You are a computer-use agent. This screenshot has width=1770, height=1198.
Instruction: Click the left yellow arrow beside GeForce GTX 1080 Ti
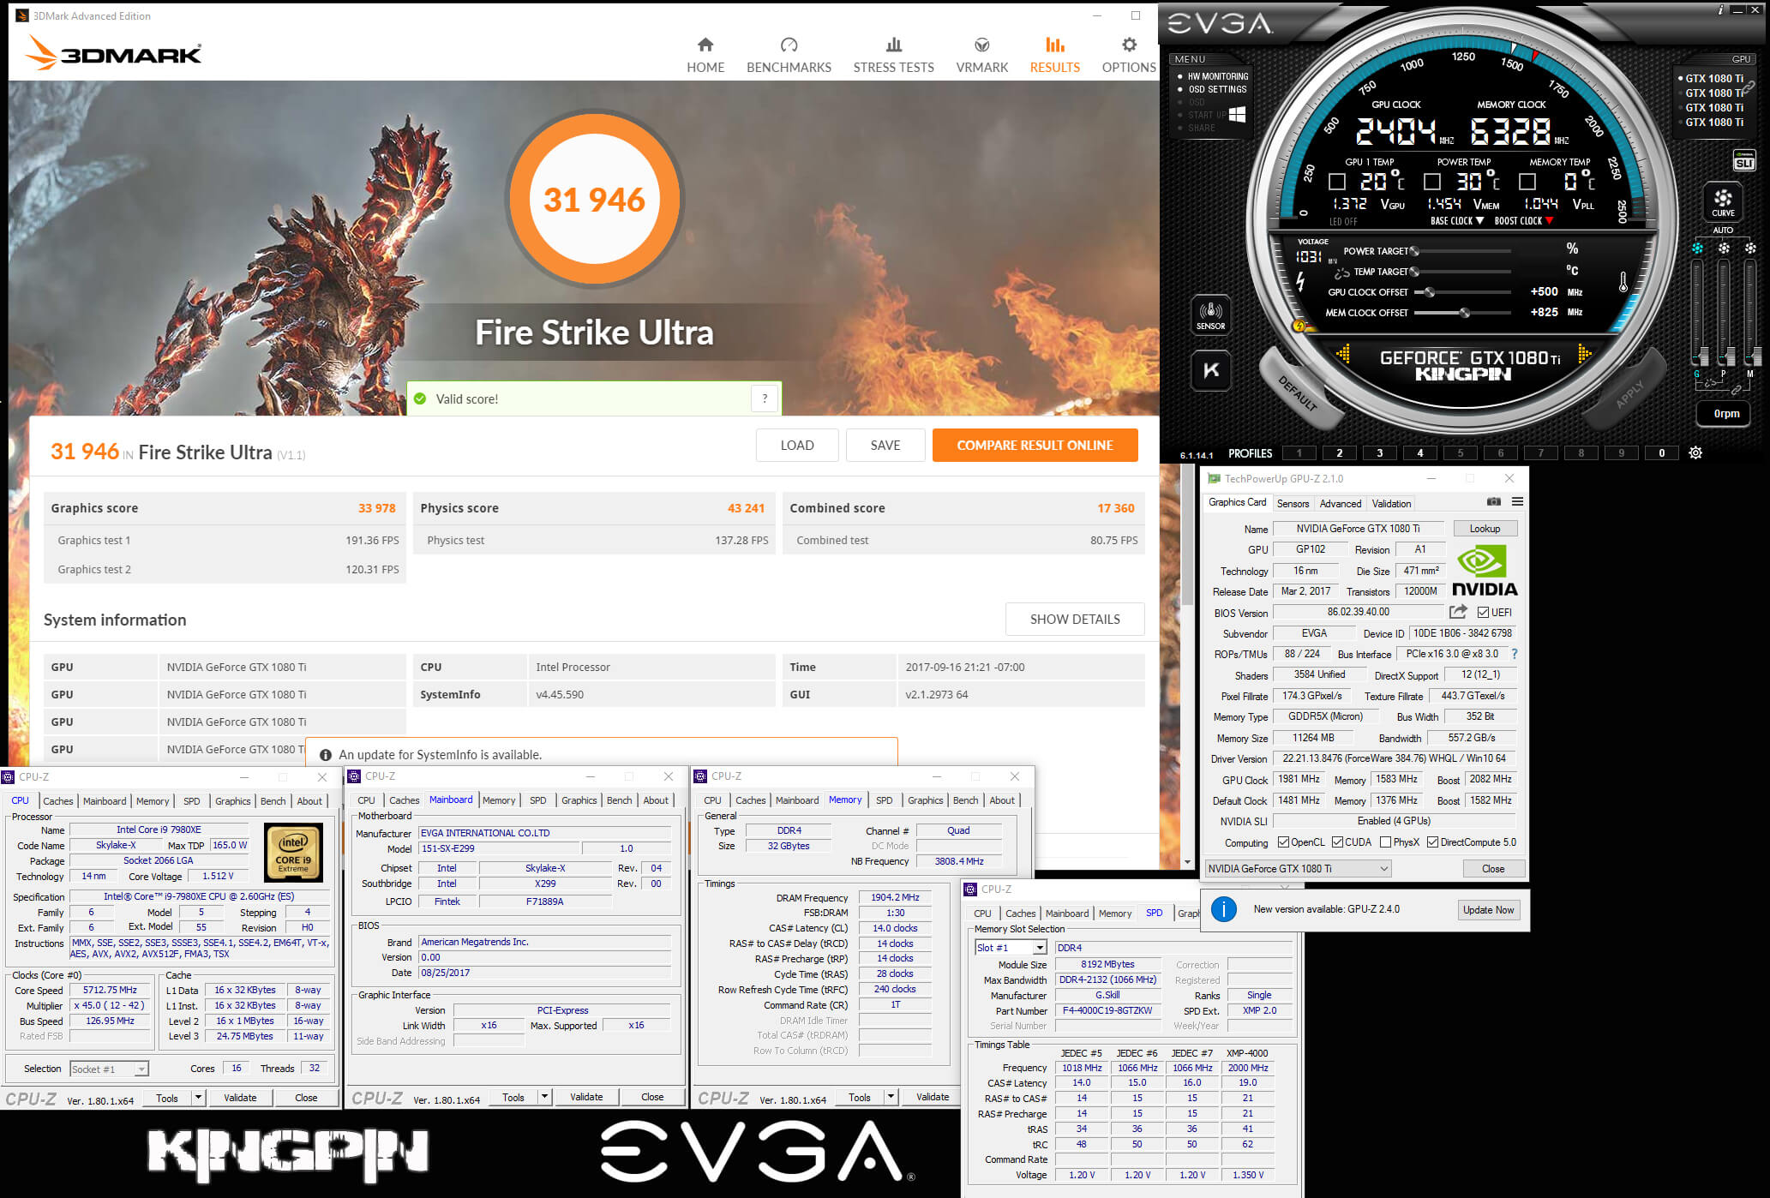coord(1343,354)
